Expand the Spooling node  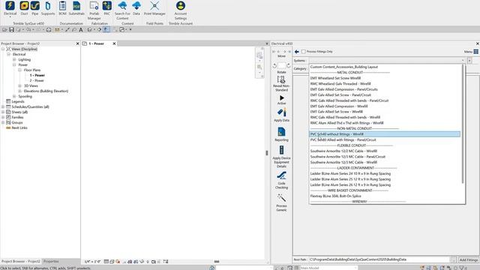click(14, 96)
